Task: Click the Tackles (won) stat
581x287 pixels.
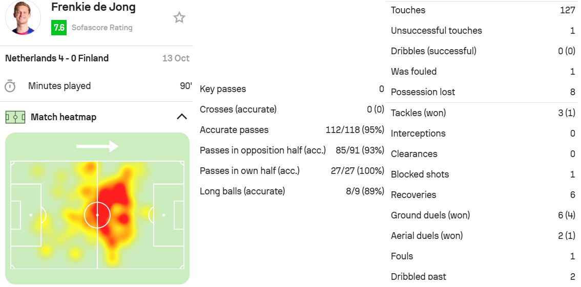Action: (483, 113)
